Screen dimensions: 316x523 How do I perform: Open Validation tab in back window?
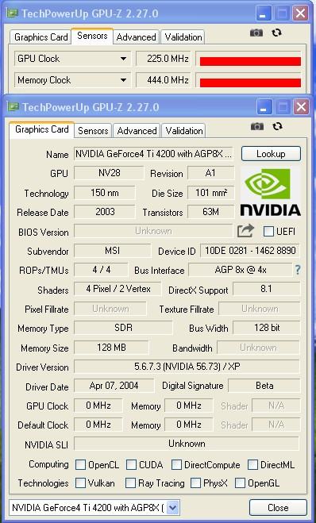click(x=183, y=37)
